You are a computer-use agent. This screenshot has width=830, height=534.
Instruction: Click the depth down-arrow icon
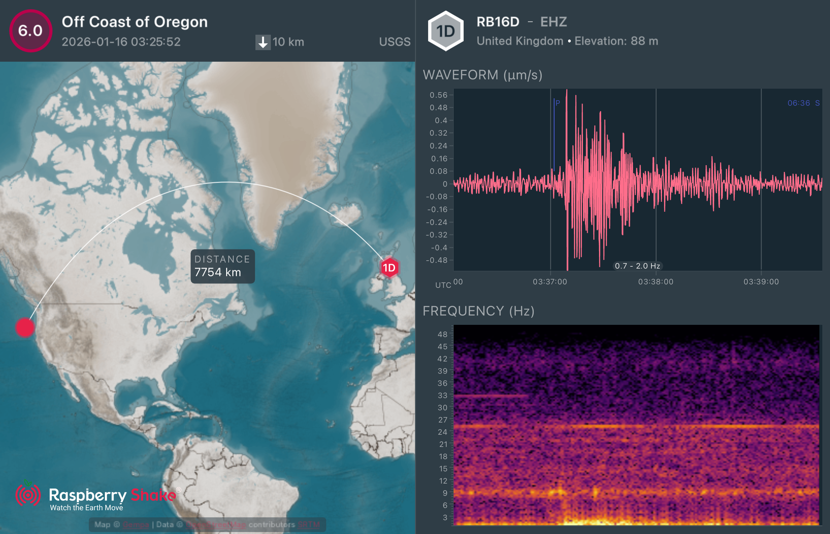click(263, 42)
